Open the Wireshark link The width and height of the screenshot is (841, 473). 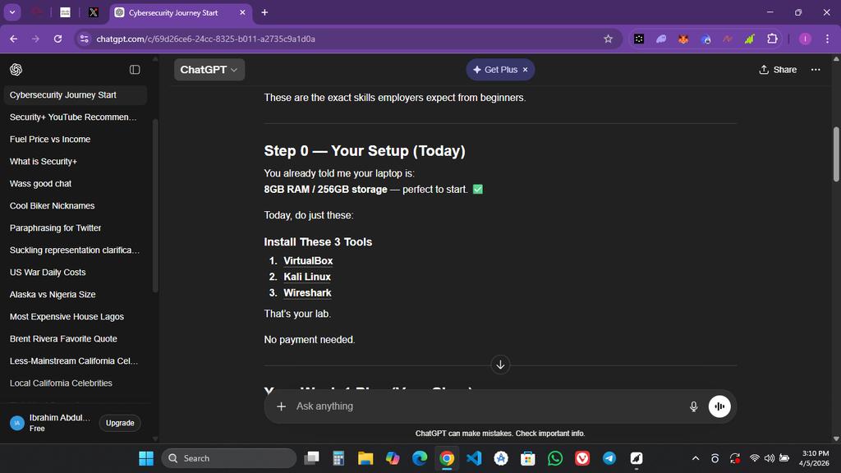click(307, 293)
